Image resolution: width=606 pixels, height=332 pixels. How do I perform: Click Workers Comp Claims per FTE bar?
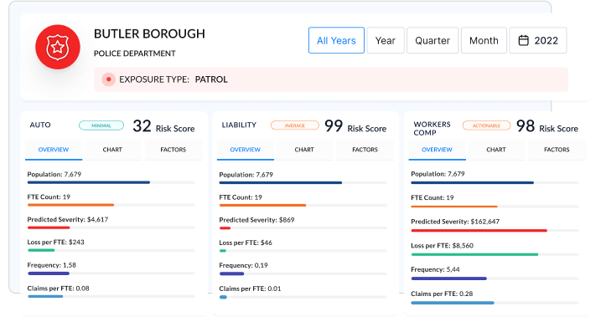(453, 303)
